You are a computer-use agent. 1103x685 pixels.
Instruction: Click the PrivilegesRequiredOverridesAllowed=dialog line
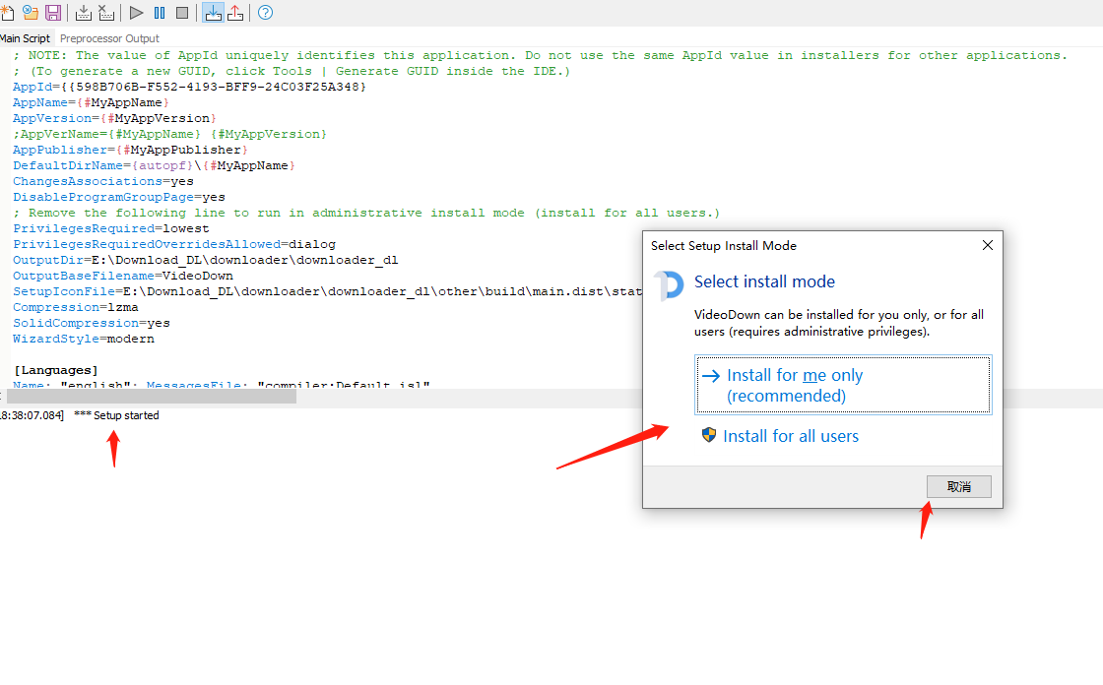pyautogui.click(x=173, y=244)
